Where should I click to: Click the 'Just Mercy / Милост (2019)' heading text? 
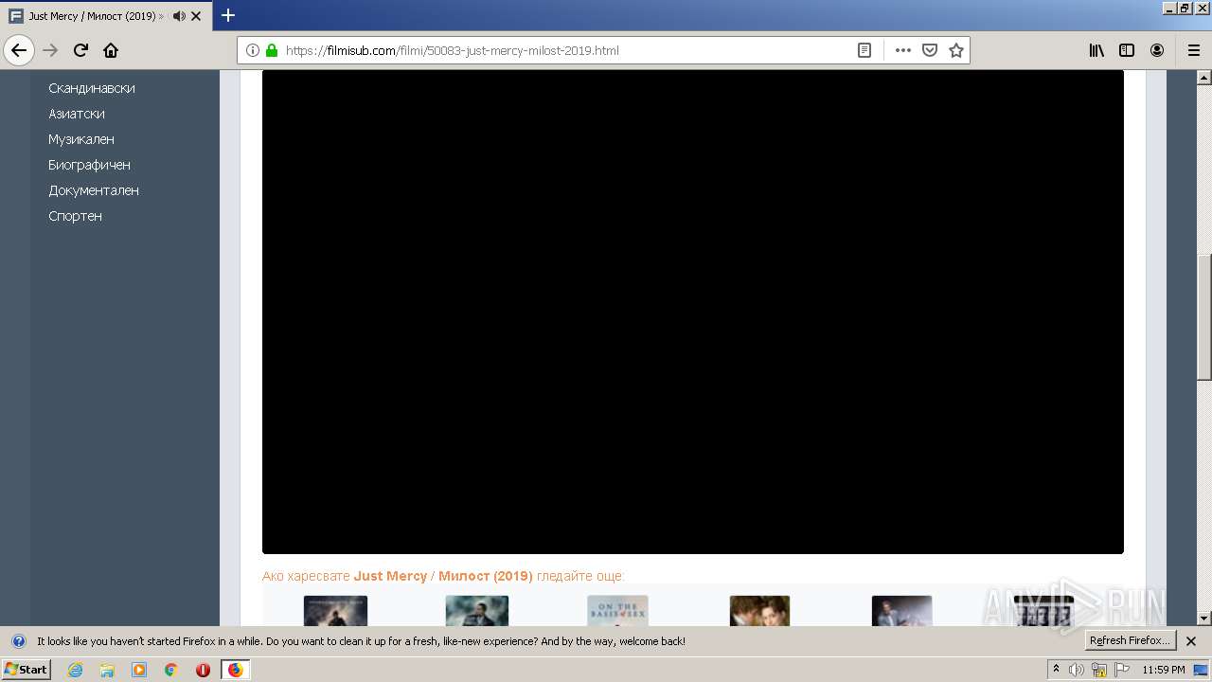pos(443,576)
